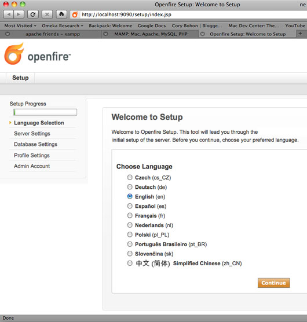
Task: Click the orange Continue button
Action: 274,283
